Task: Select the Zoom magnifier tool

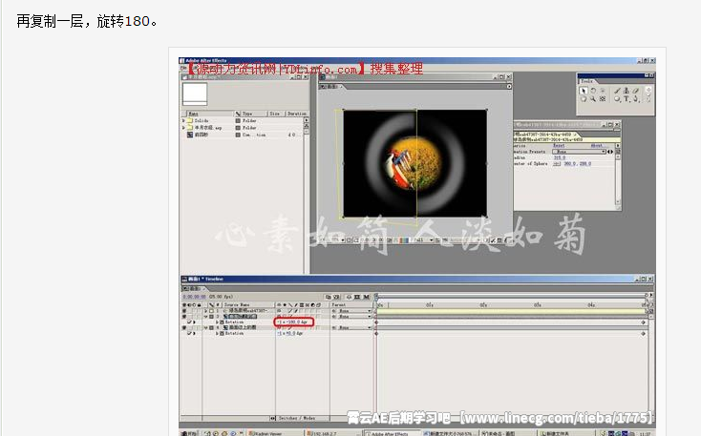Action: [593, 99]
